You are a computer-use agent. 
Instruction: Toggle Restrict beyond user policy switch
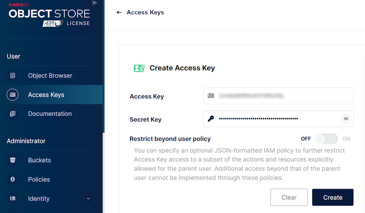[x=326, y=139]
